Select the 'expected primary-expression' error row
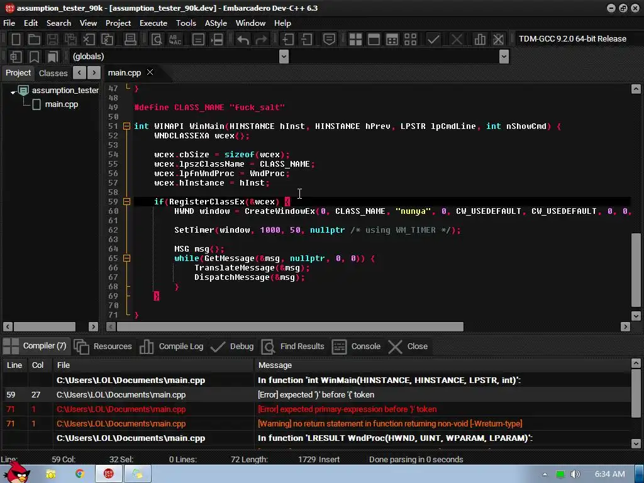 (316, 409)
